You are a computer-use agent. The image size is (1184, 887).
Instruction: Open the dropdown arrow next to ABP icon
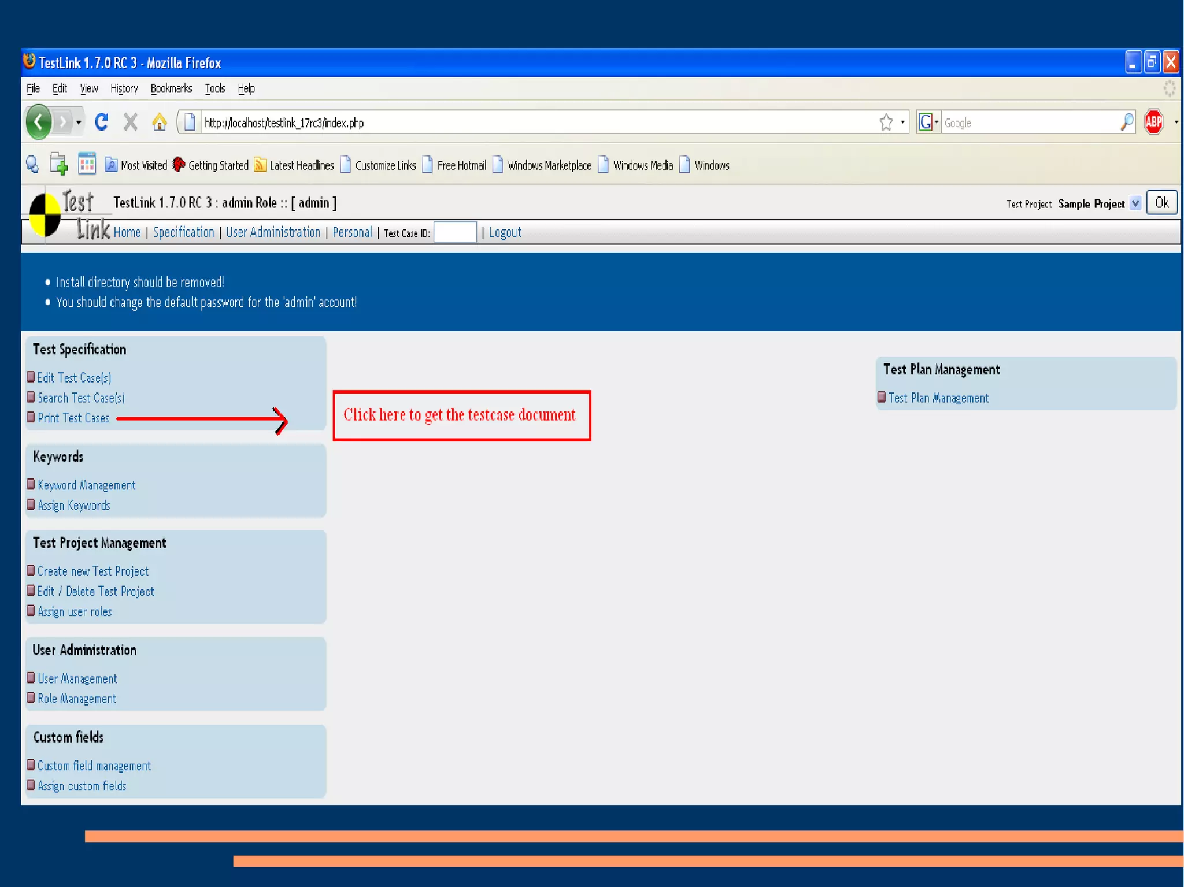pyautogui.click(x=1176, y=123)
